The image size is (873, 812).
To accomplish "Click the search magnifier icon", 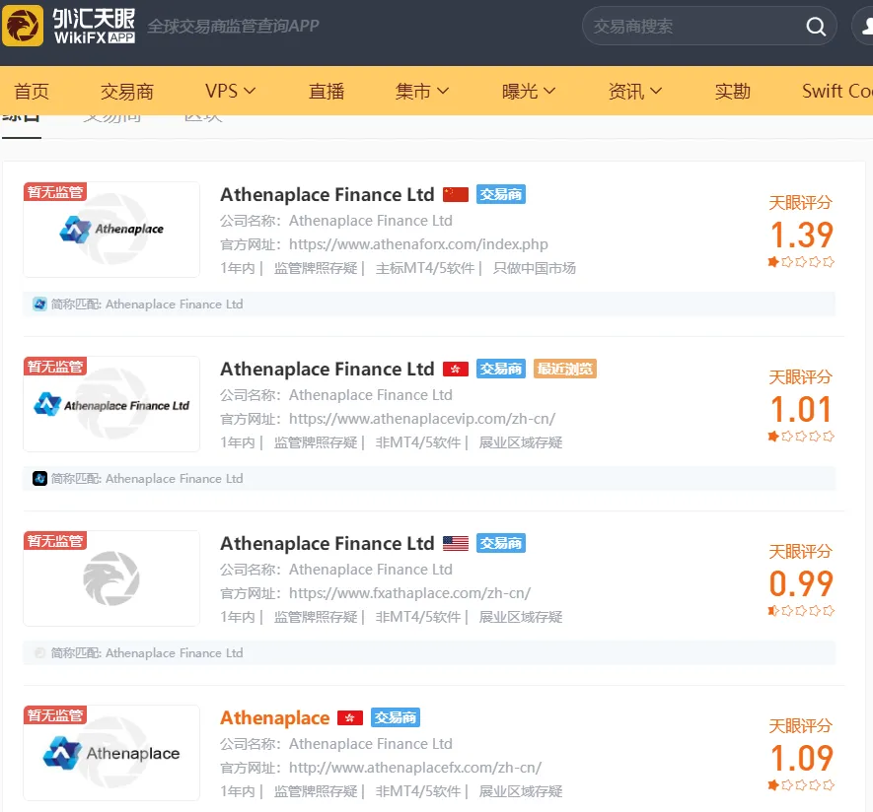I will tap(816, 27).
